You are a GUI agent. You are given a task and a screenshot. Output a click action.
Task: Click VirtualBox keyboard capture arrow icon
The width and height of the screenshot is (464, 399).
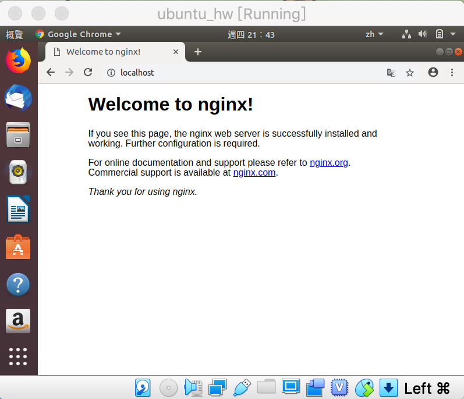pos(388,387)
